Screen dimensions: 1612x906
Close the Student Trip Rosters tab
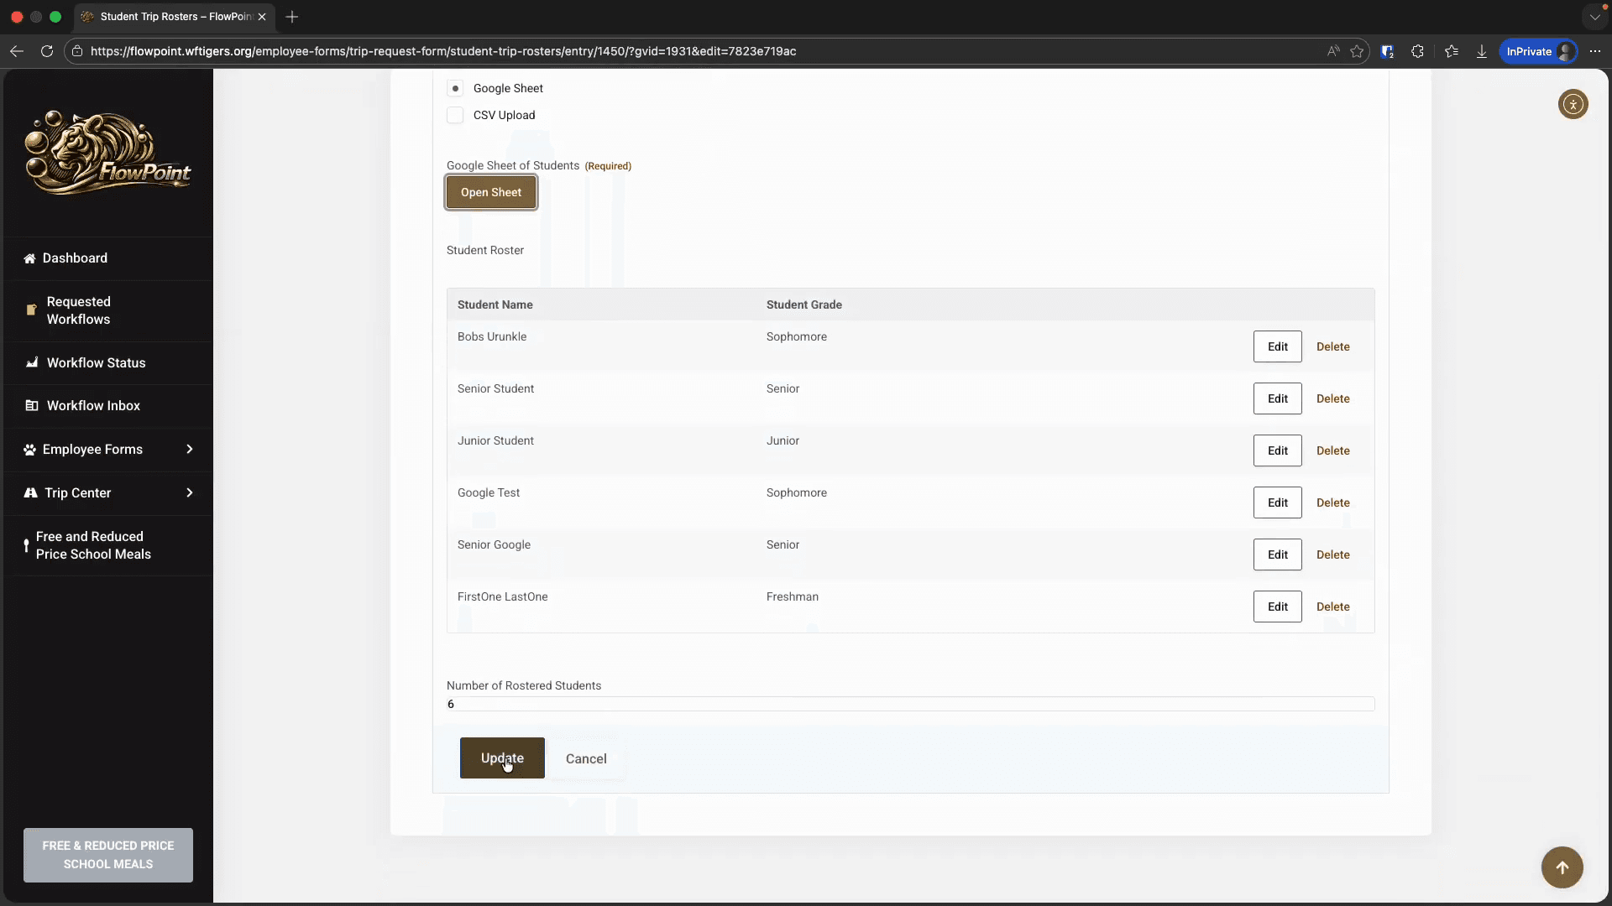[262, 17]
